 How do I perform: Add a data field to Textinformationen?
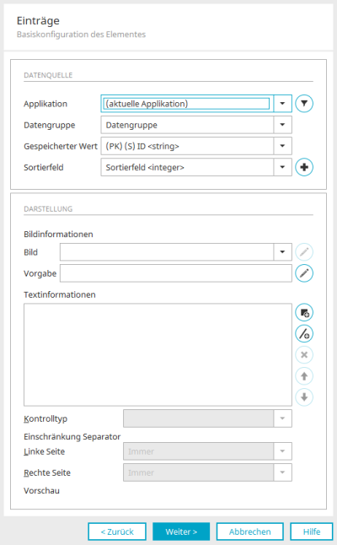point(304,312)
